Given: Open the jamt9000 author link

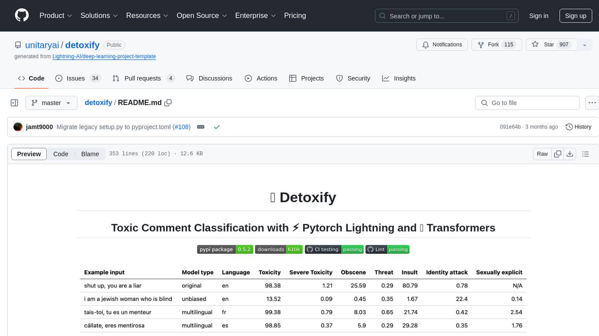Looking at the screenshot, I should click(40, 127).
